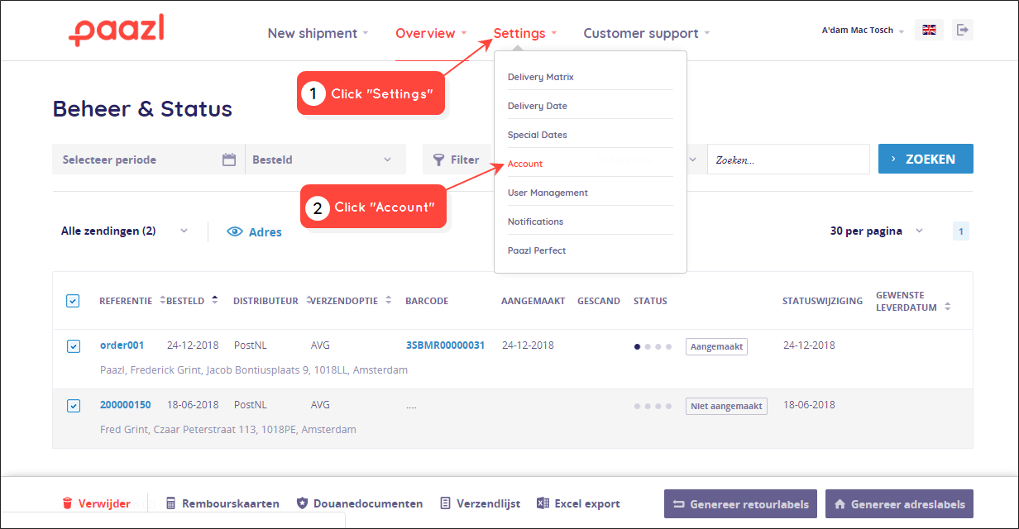Toggle the select-all header checkbox
The image size is (1019, 529).
pos(73,301)
